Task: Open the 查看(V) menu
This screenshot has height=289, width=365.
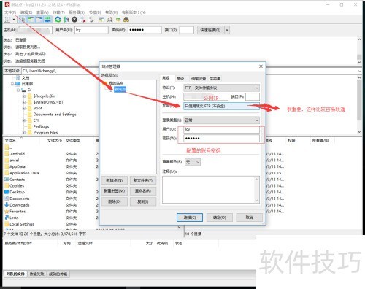Action: (x=42, y=12)
